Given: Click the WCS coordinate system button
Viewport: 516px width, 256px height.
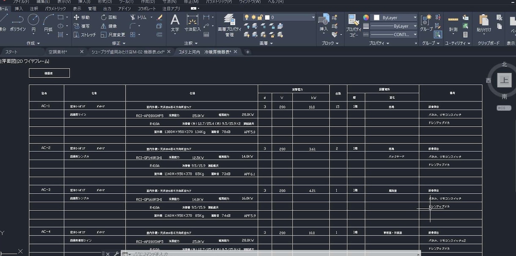Looking at the screenshot, I should [503, 108].
